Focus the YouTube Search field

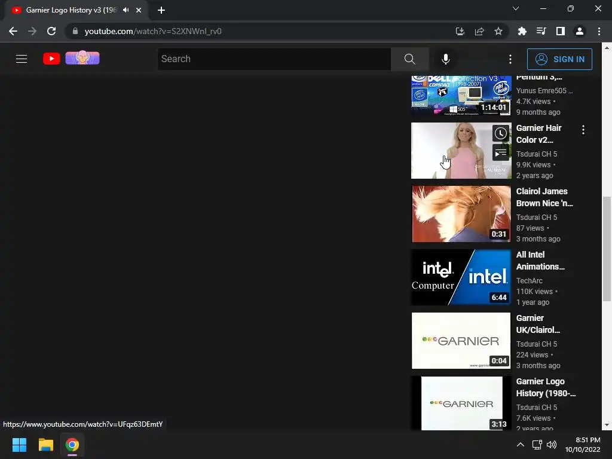(274, 59)
